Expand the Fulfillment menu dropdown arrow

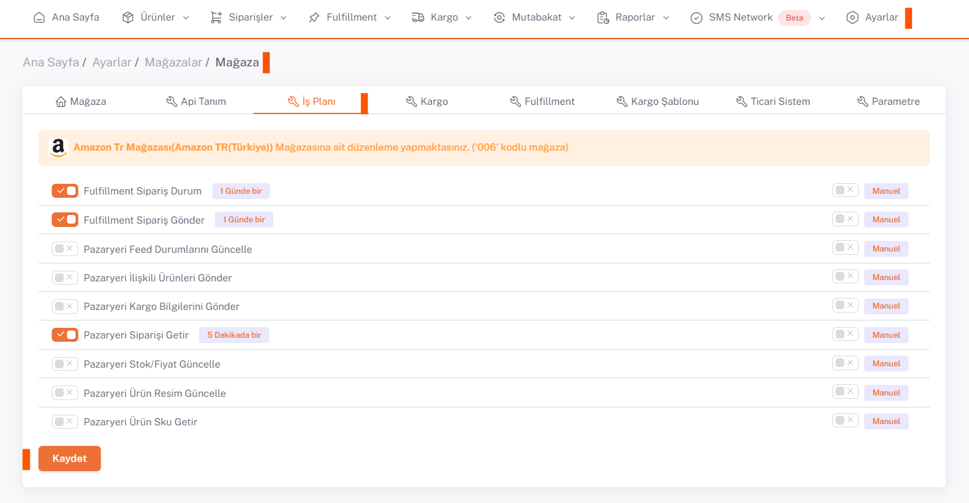click(387, 18)
